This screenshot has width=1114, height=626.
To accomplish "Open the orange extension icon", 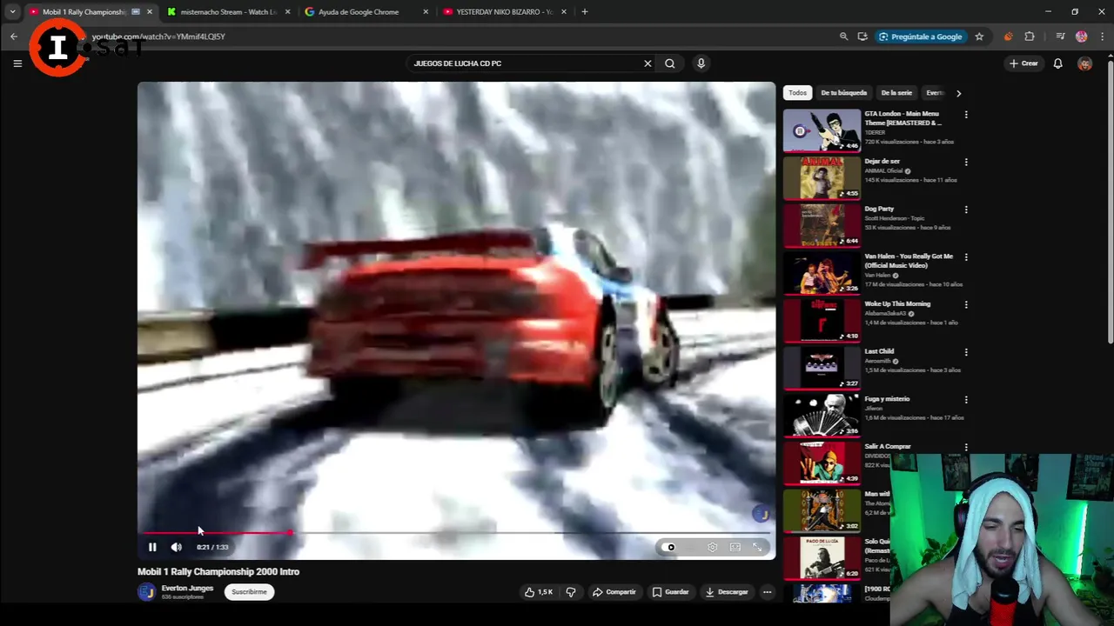I will click(1008, 37).
